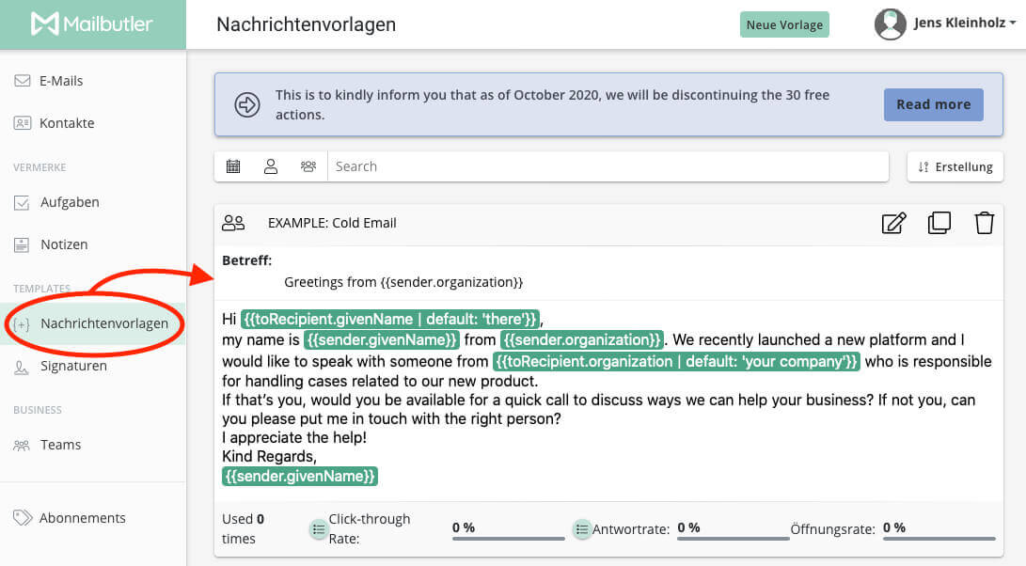
Task: Click the subject line Greetings from sender.organization
Action: (x=403, y=282)
